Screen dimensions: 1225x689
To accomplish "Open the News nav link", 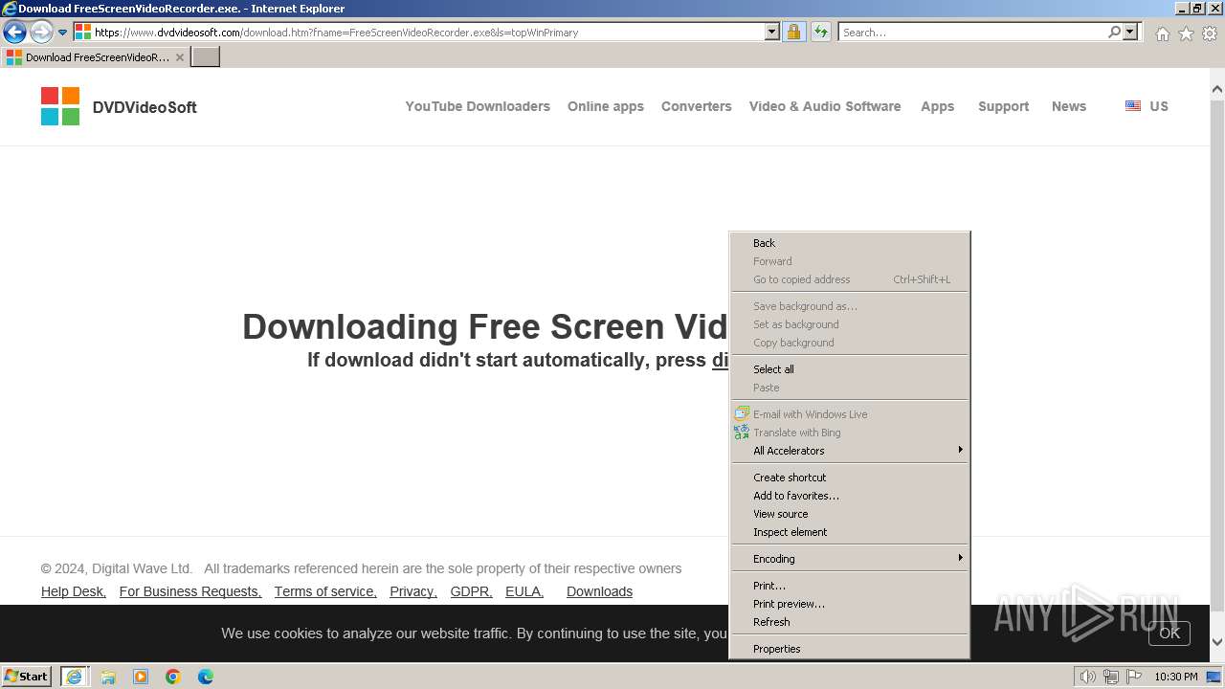I will (x=1069, y=106).
